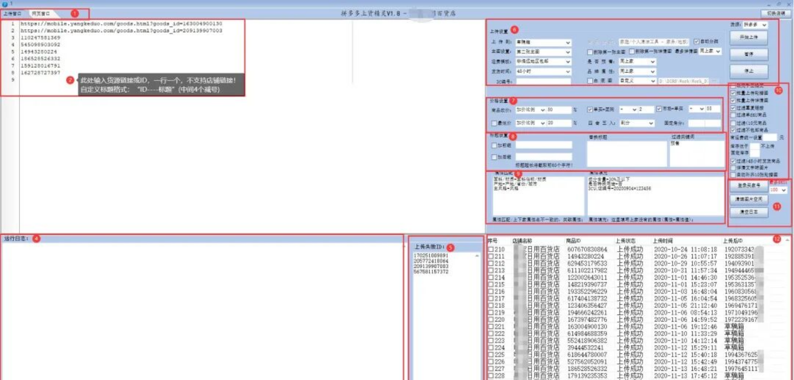794x380 pixels.
Task: Click the 切换店铺 button at top right
Action: click(775, 14)
